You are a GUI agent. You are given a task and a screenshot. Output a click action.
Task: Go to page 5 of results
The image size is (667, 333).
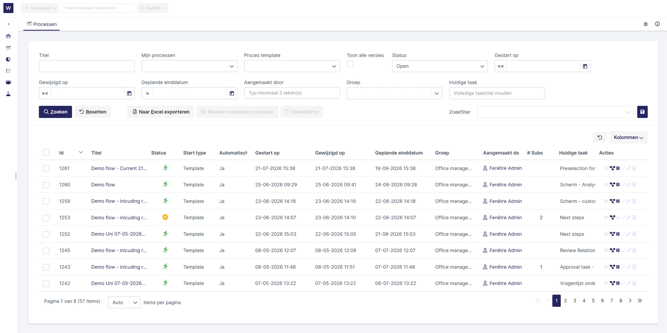pyautogui.click(x=593, y=301)
